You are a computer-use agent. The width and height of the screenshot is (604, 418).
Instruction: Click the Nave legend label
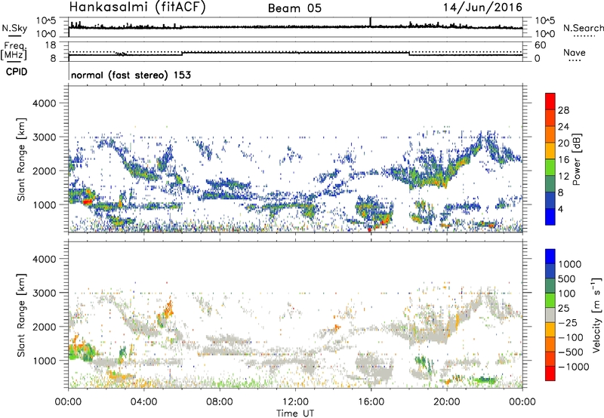click(x=575, y=53)
